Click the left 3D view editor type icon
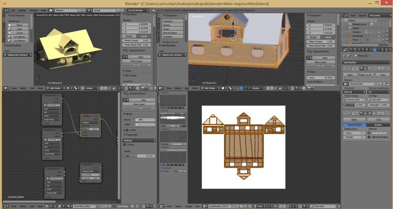Viewport: 393px width, 209px height. (6, 88)
